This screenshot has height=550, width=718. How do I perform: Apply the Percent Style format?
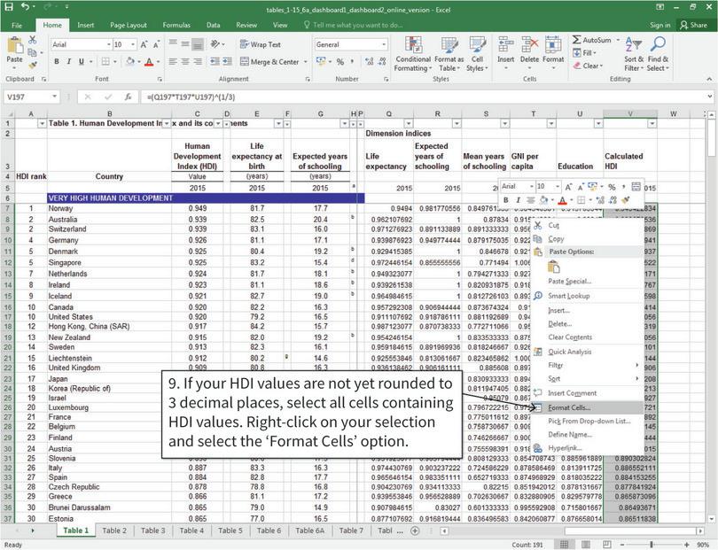click(339, 62)
